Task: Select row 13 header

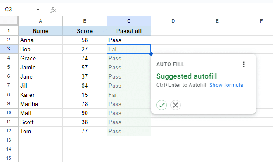Action: tap(9, 140)
